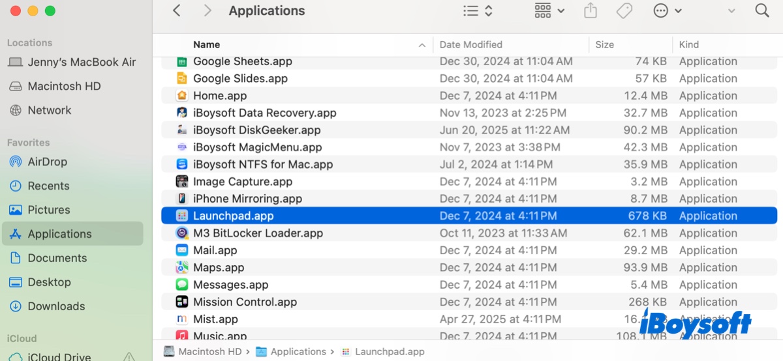Click the Tags toolbar icon
This screenshot has height=361, width=783.
tap(624, 11)
